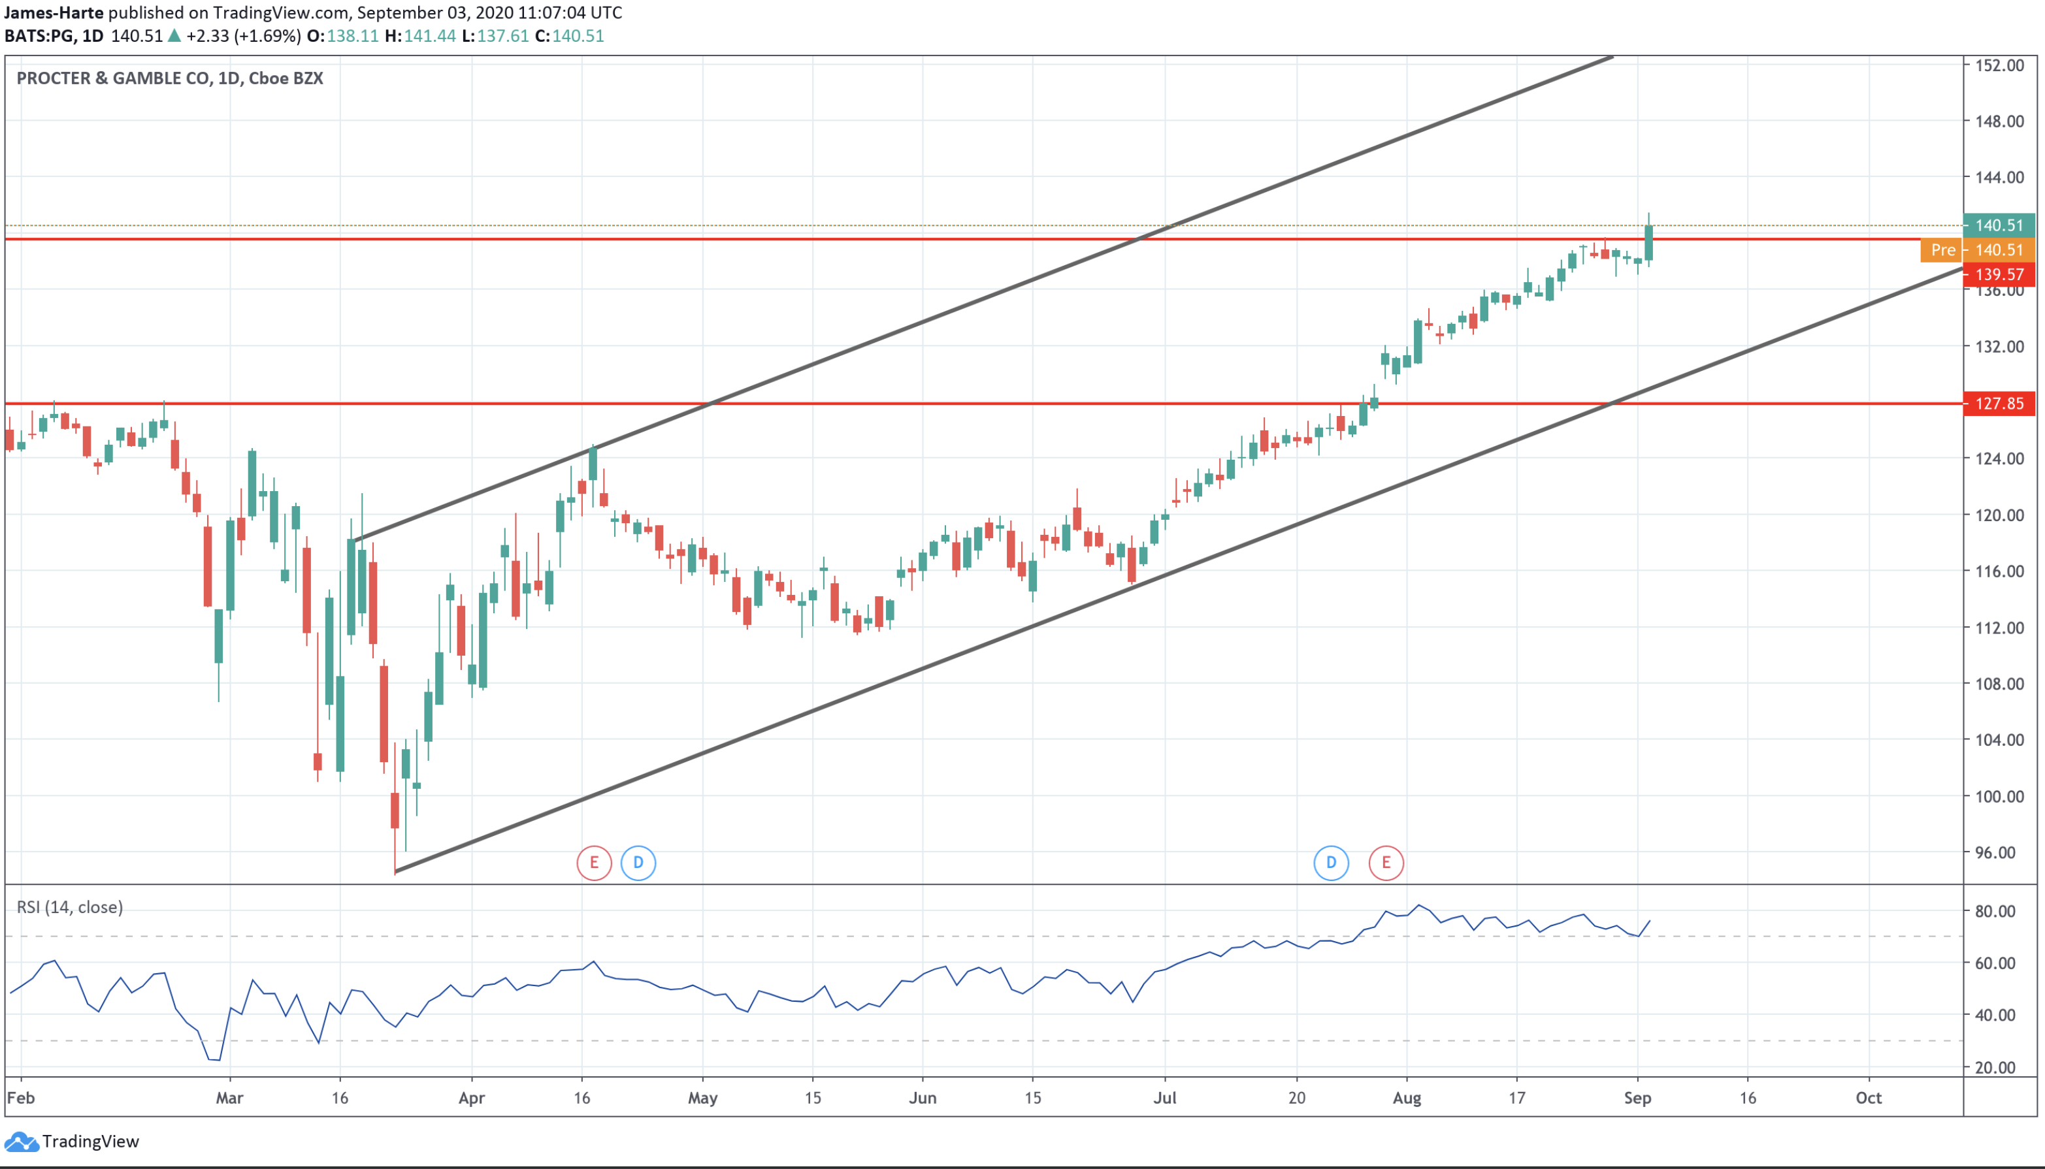Click the green up-arrow beside +2.33
Screen dimensions: 2045x1169
tap(174, 36)
